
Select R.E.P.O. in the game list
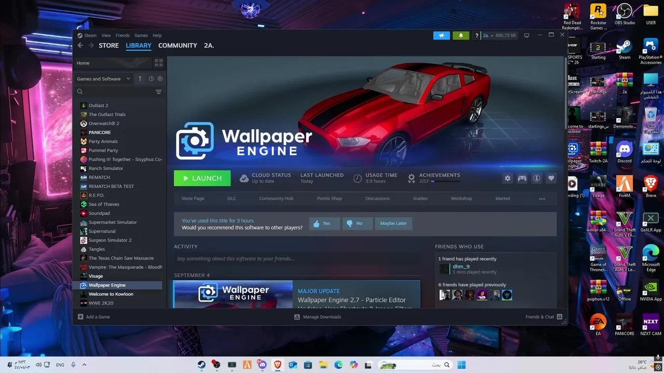96,195
